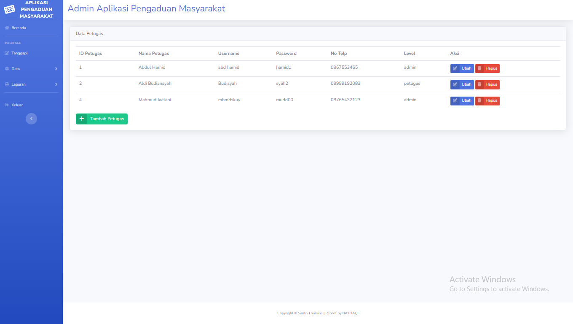Viewport: 573px width, 324px height.
Task: Click password syah2
Action: point(282,84)
